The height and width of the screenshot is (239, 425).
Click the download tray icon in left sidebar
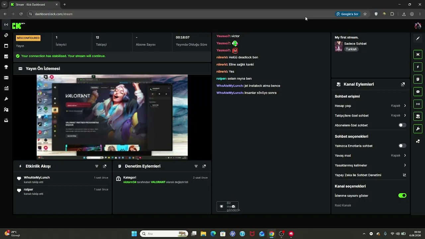coord(6,120)
